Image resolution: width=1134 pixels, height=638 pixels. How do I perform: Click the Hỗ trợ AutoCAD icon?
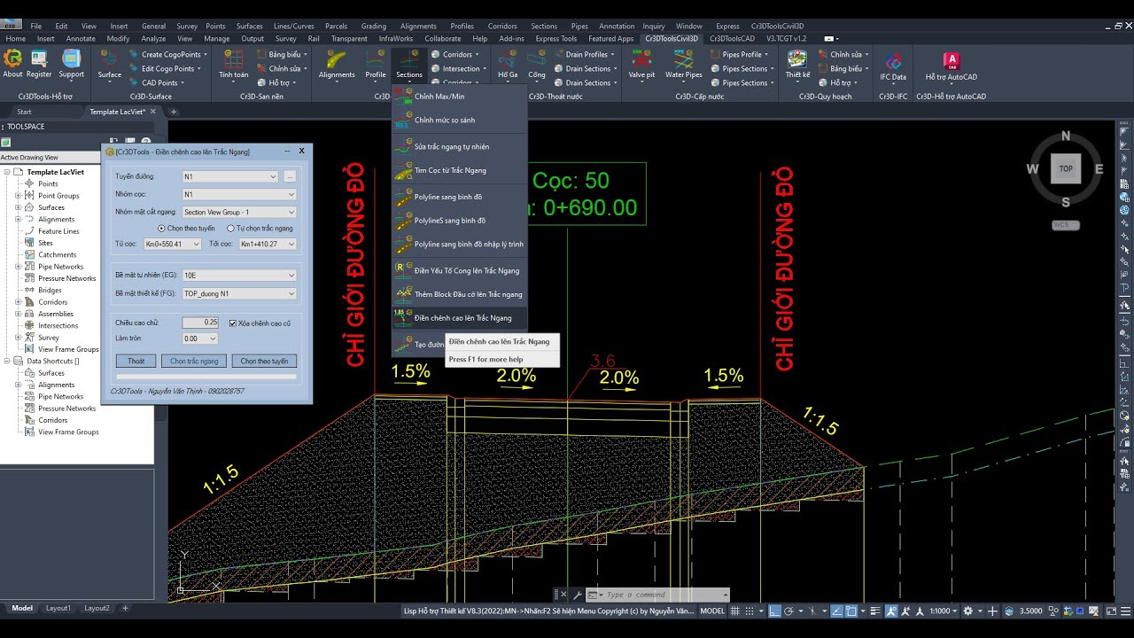pyautogui.click(x=951, y=65)
